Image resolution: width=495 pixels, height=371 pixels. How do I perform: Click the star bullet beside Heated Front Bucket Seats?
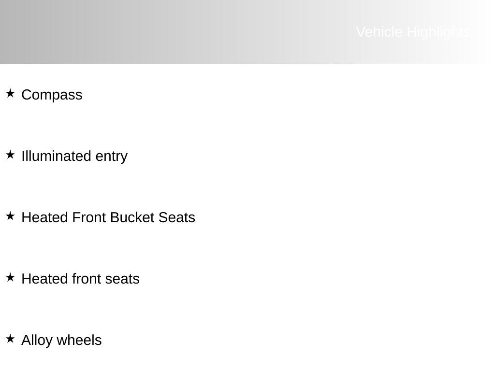[x=10, y=216]
